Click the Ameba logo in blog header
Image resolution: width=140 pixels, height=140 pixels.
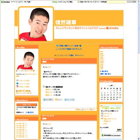(112, 28)
